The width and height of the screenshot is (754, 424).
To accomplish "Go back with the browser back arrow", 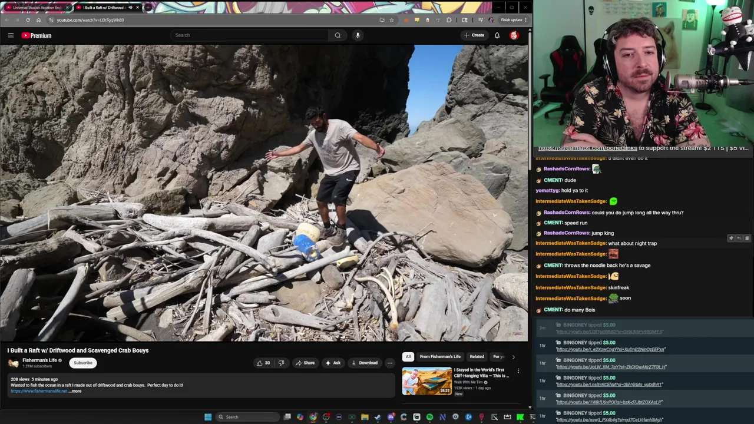I will [6, 20].
